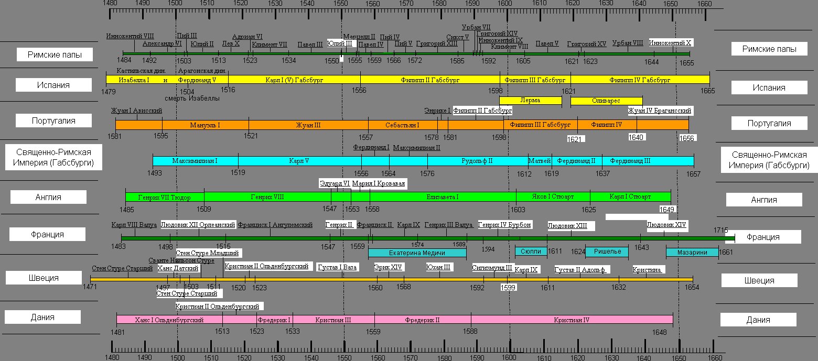Click the Мария I Кровавая label
This screenshot has height=361, width=818.
tap(379, 183)
